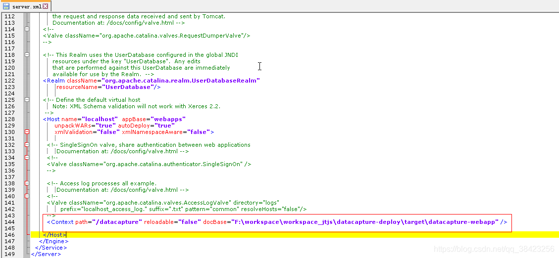Image resolution: width=559 pixels, height=258 pixels.
Task: Click the 'org.apache.catalina.realm.UserDatabaseRealm' value
Action: (x=180, y=81)
